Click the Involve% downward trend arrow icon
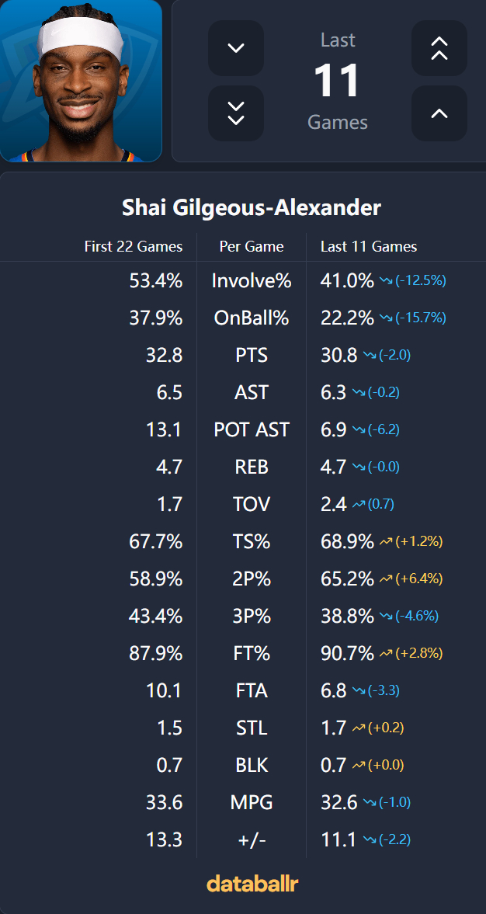The width and height of the screenshot is (486, 914). click(386, 281)
